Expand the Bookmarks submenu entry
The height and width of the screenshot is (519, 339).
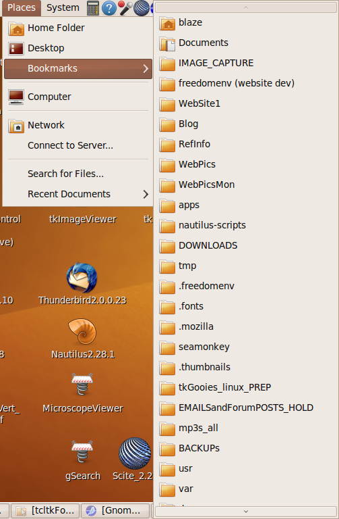point(78,68)
